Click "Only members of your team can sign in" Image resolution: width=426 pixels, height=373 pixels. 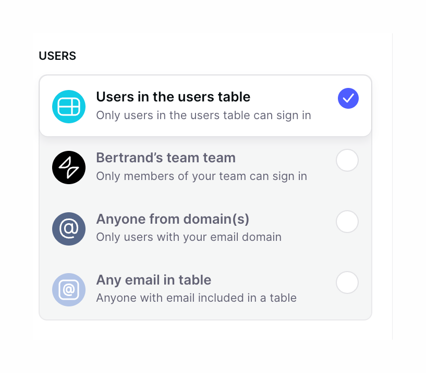202,176
